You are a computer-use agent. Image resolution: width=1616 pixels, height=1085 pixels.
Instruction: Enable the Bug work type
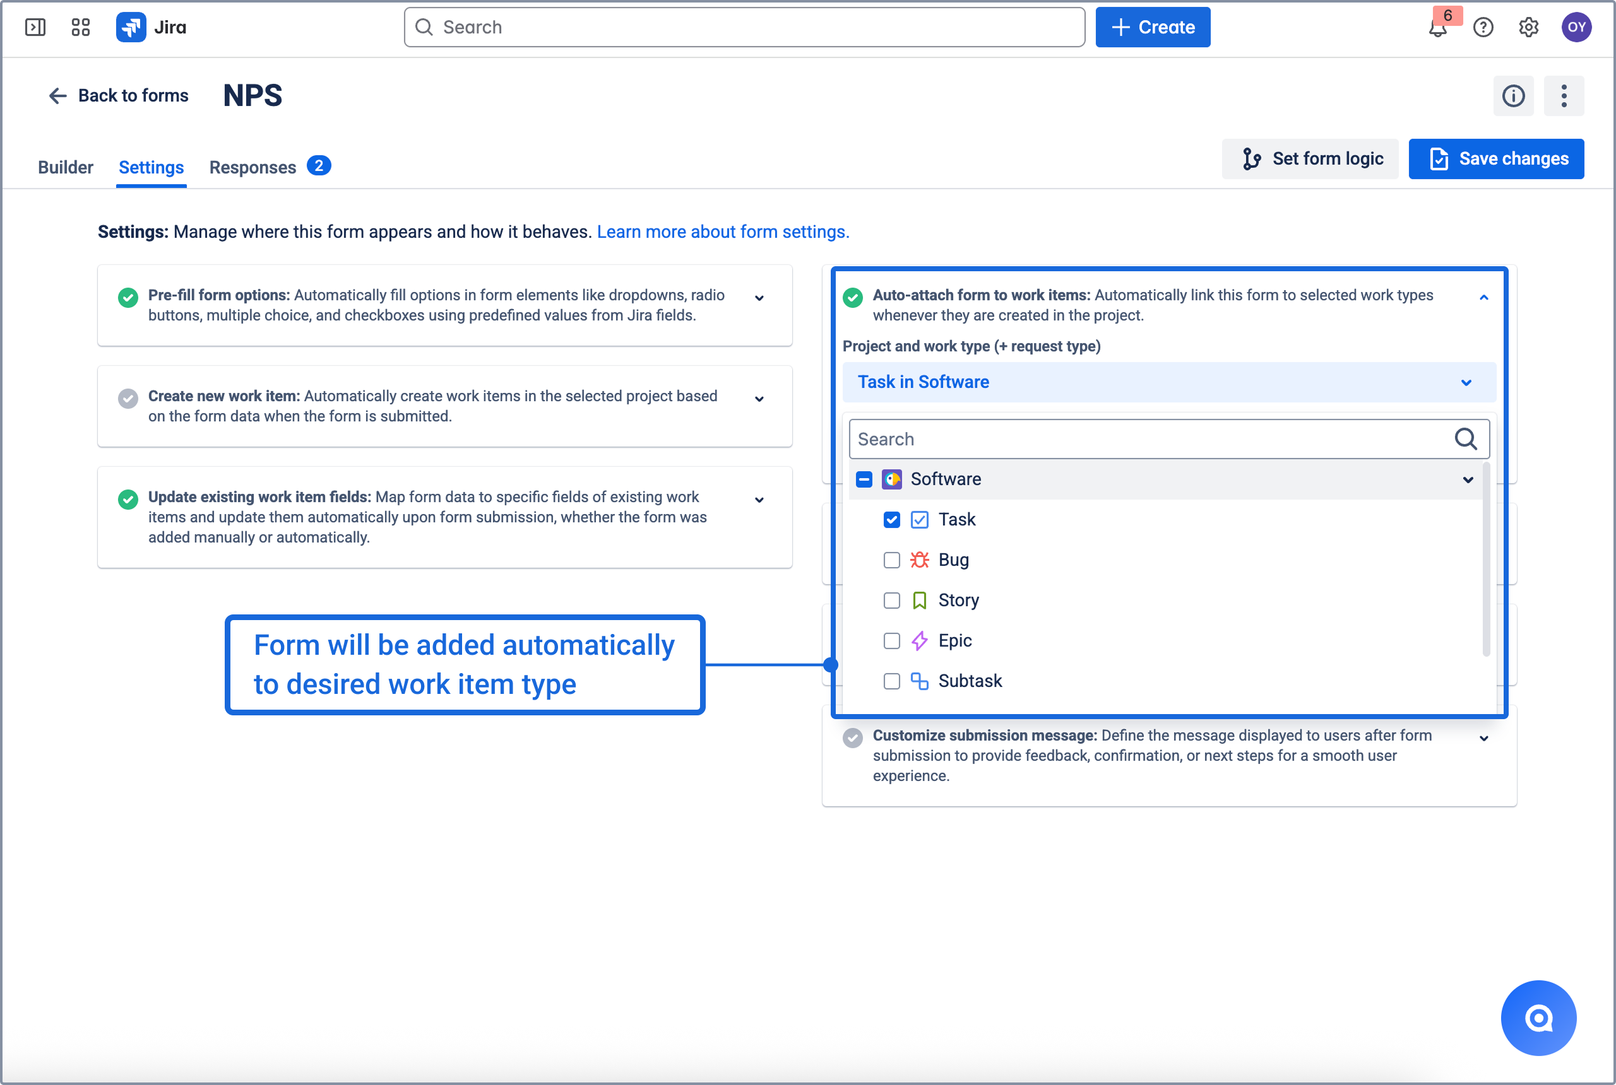(892, 560)
